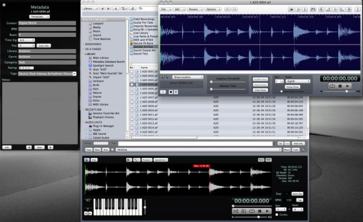Screen dimensions: 363x222
Task: Click the Save button in Metadata panel
Action: tap(40, 147)
